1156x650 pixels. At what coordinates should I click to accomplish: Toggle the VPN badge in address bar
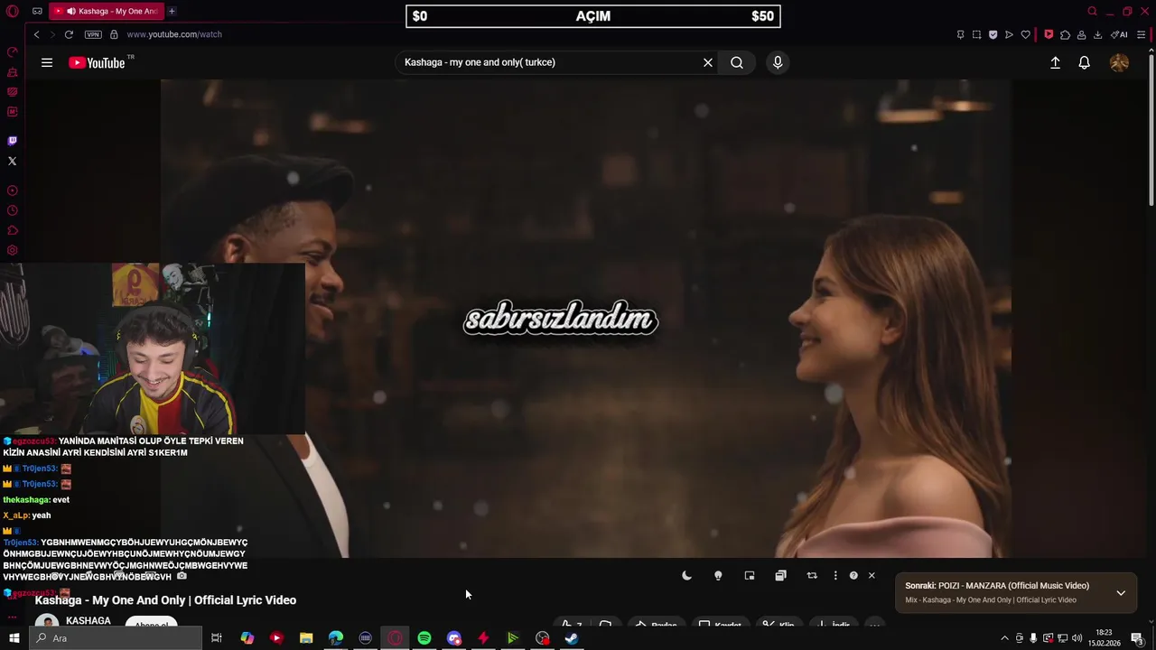(93, 34)
